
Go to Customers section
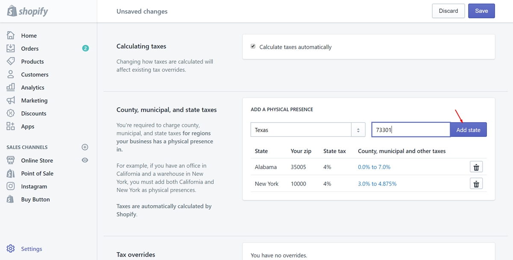point(35,74)
